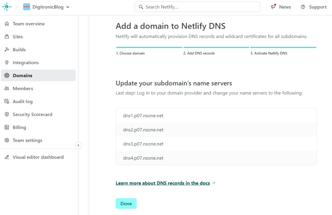Open Team settings
Viewport: 332px width, 215px height.
pos(27,140)
